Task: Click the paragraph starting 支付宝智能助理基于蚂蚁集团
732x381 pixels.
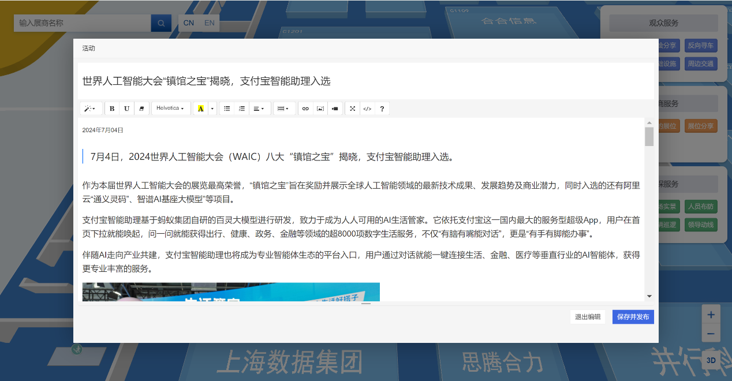Action: [361, 227]
